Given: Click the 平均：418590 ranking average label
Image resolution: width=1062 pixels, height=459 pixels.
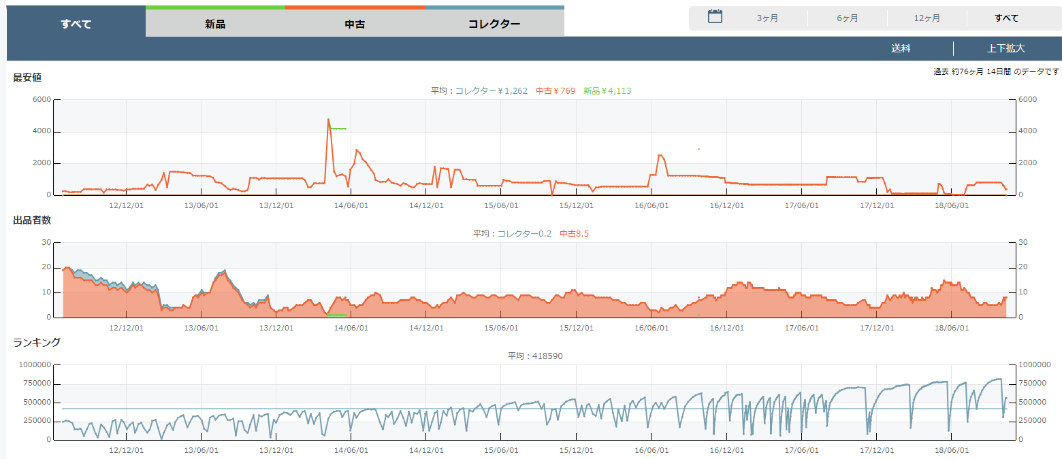Looking at the screenshot, I should click(535, 356).
